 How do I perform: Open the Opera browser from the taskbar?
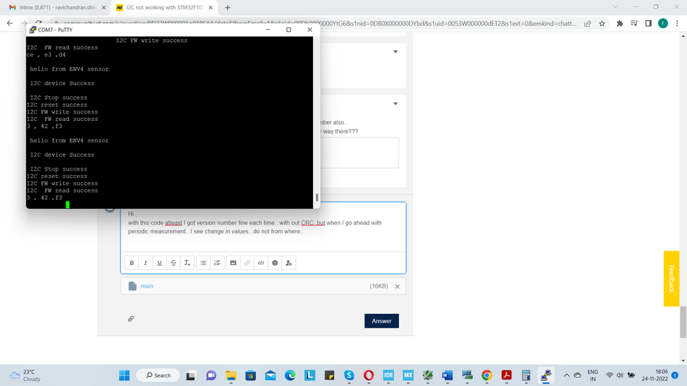click(369, 376)
